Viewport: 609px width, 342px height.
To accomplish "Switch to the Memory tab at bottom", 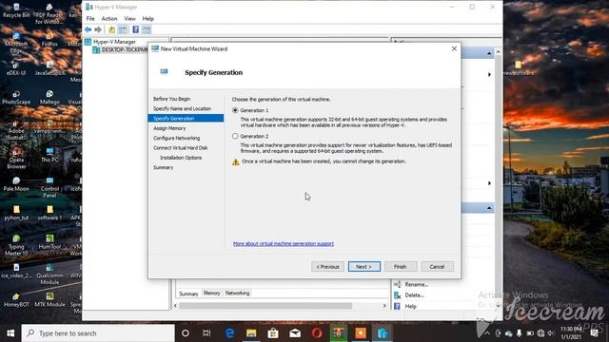I will (211, 294).
